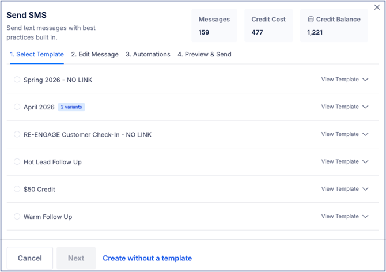Viewport: 386px width, 272px height.
Task: Choose the RE-ENGAGE Customer Check-In radio button
Action: (x=17, y=134)
